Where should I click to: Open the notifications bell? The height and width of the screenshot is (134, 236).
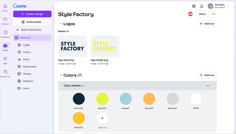coord(202,6)
